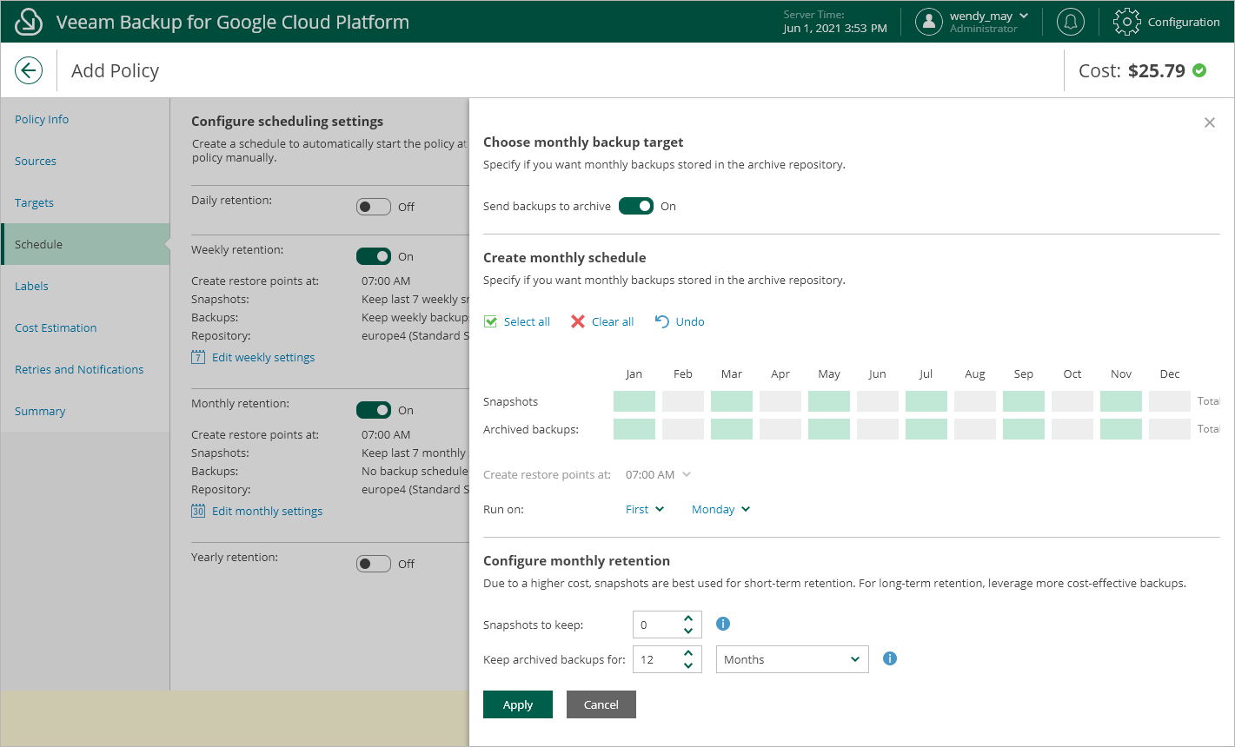Toggle Weekly retention switch

tap(374, 256)
